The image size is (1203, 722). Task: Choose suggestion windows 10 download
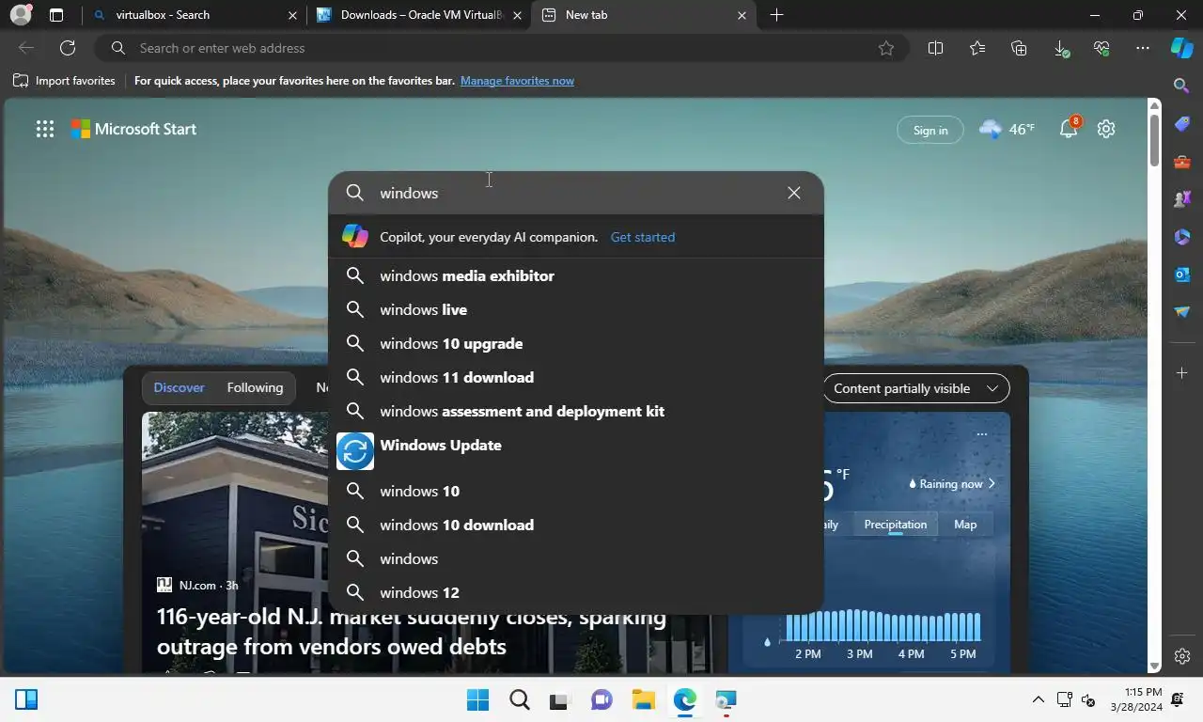pyautogui.click(x=575, y=525)
